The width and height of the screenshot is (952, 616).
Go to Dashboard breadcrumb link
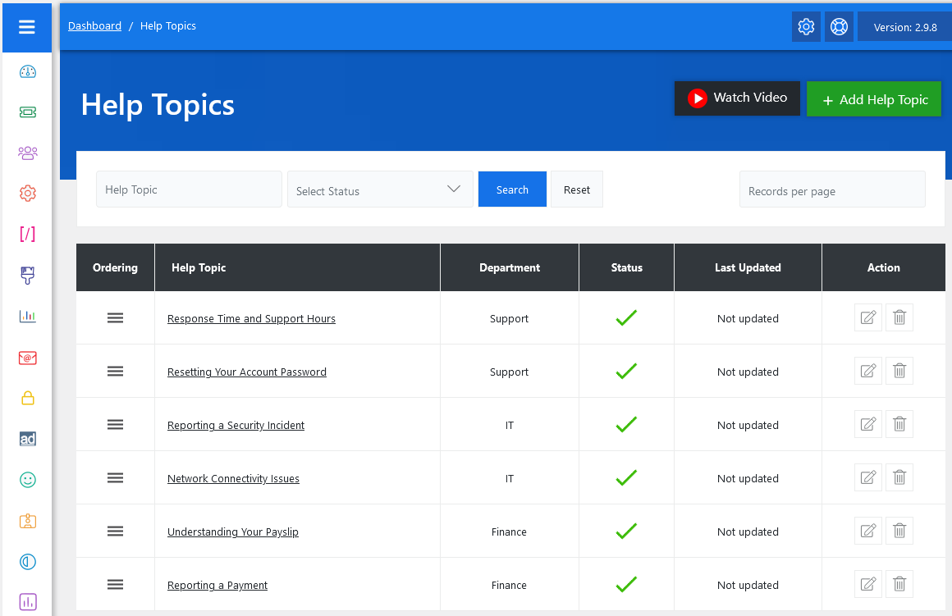[x=94, y=26]
